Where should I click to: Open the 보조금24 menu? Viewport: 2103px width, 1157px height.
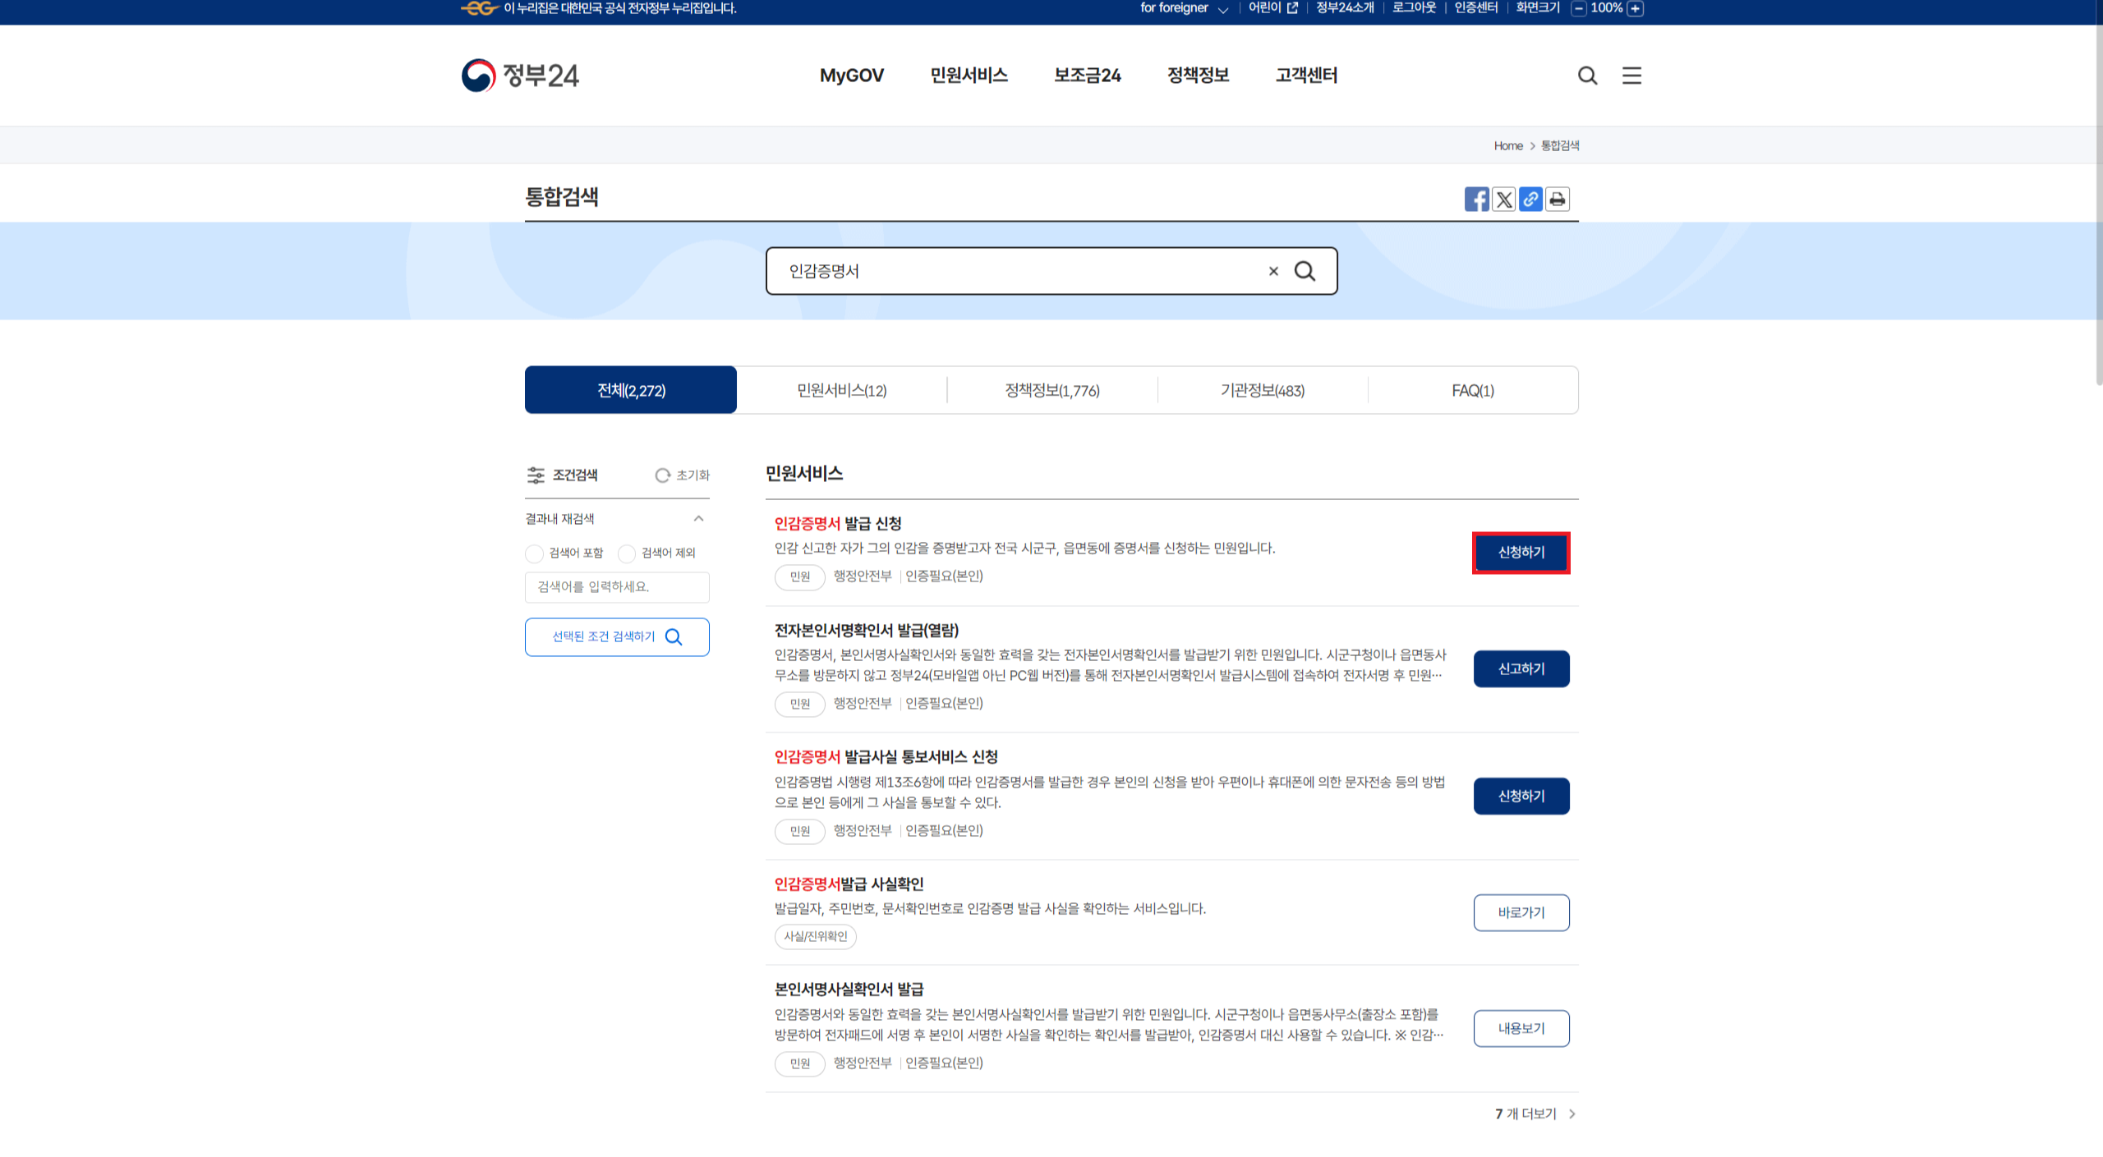(1086, 76)
